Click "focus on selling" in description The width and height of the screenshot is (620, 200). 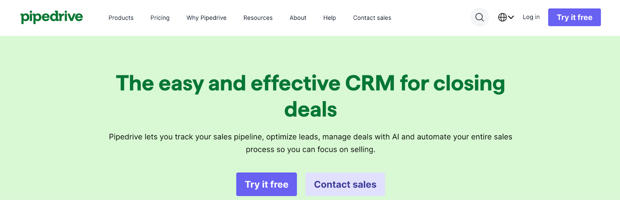coord(346,150)
